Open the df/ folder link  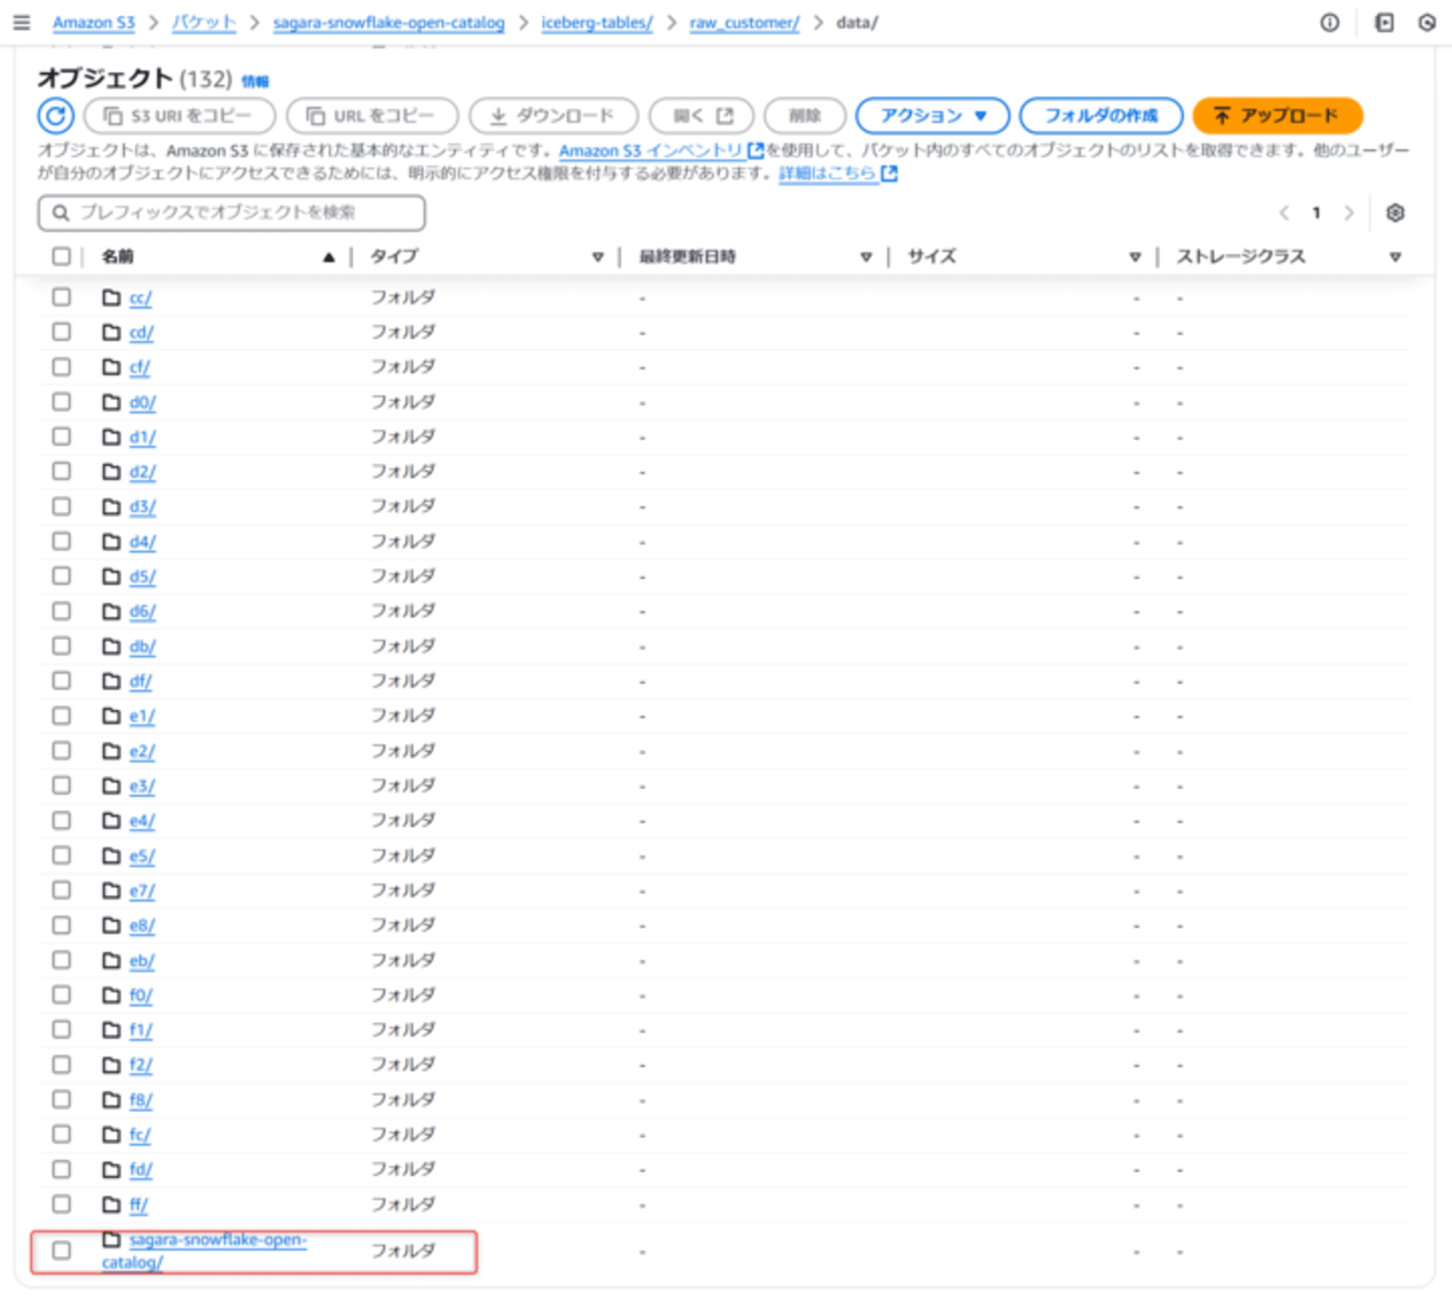tap(140, 681)
